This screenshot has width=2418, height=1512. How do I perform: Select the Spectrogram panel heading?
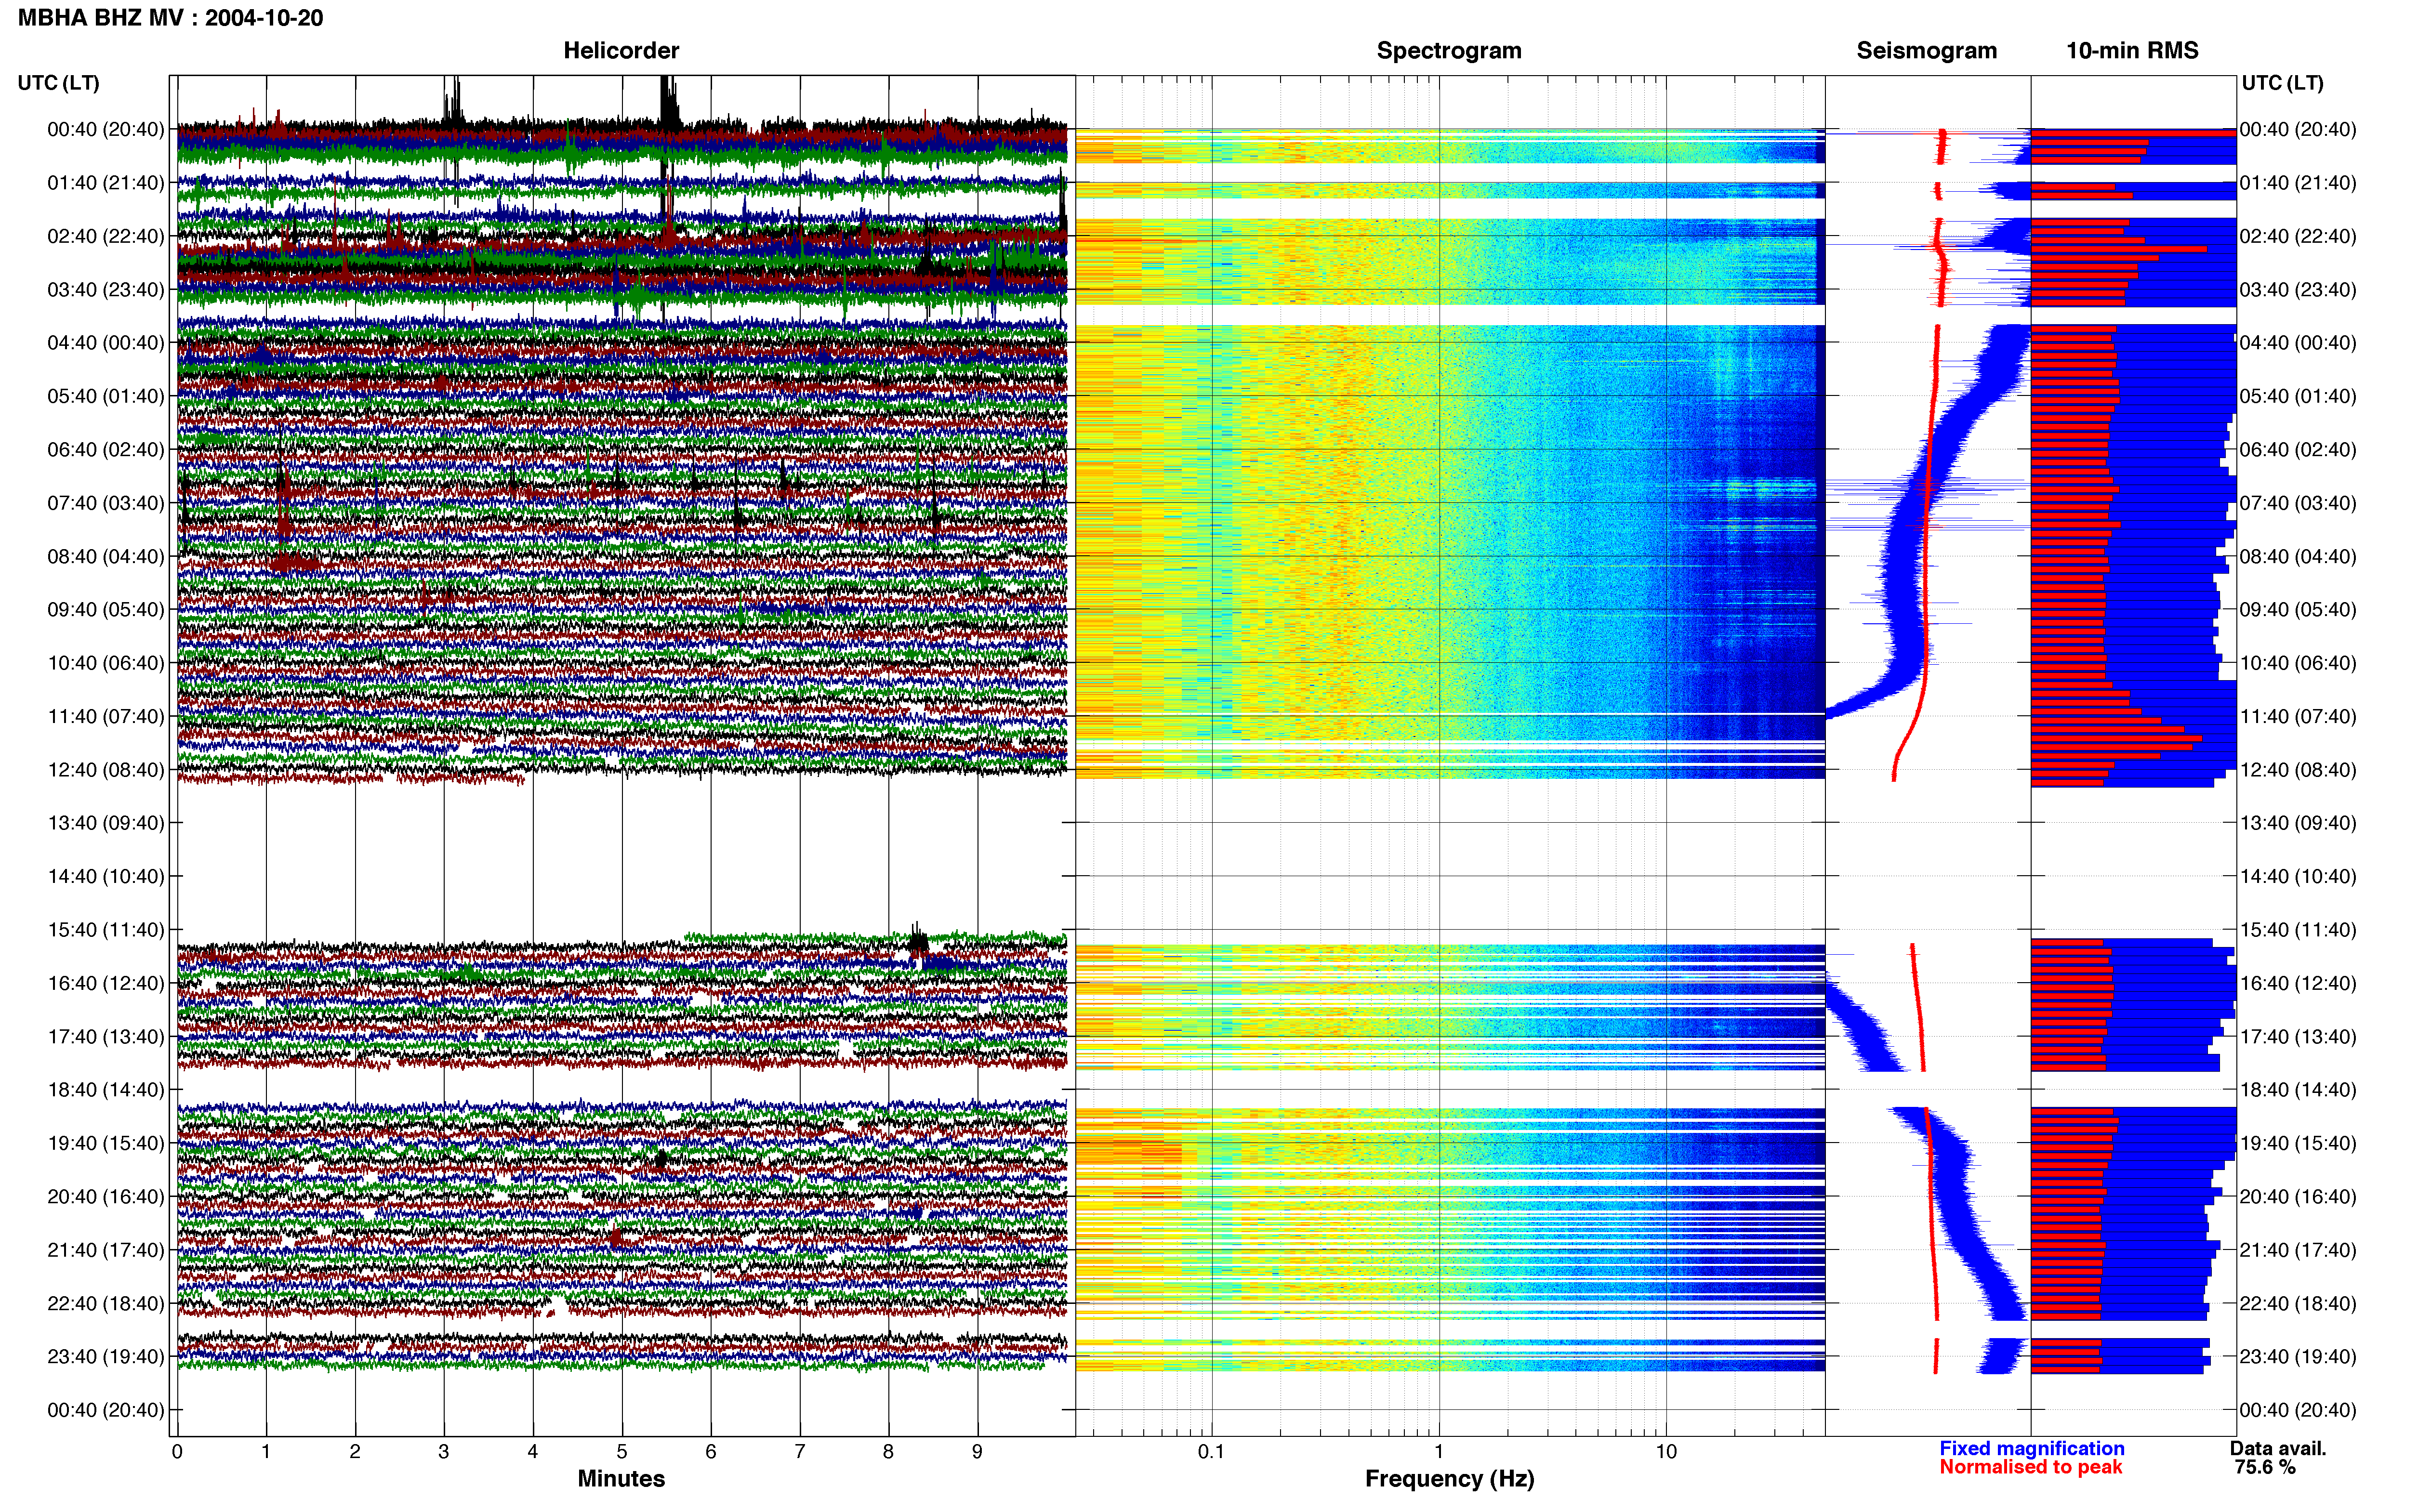[1449, 50]
